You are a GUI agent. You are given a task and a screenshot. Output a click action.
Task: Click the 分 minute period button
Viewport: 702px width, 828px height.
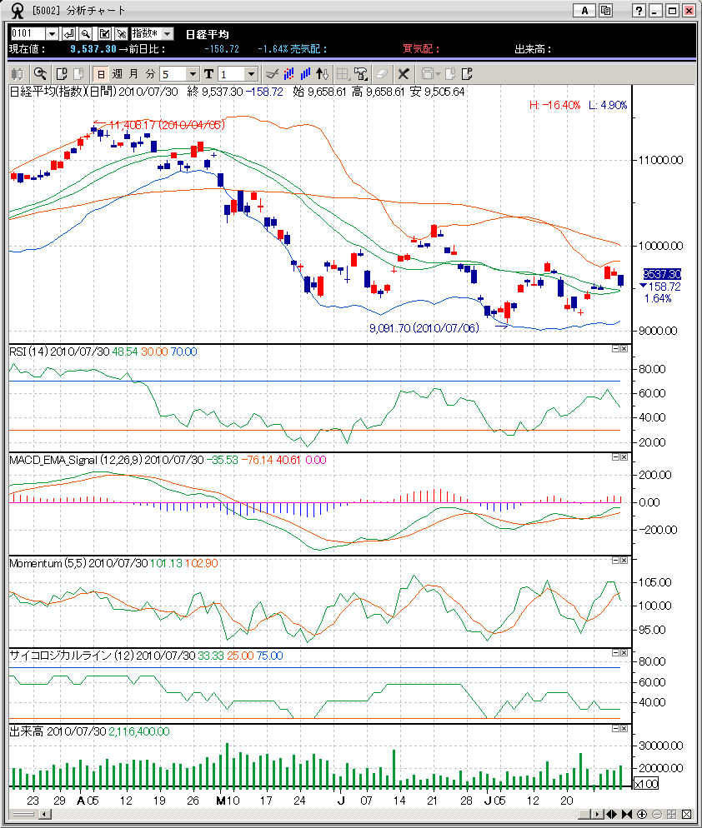click(x=150, y=74)
